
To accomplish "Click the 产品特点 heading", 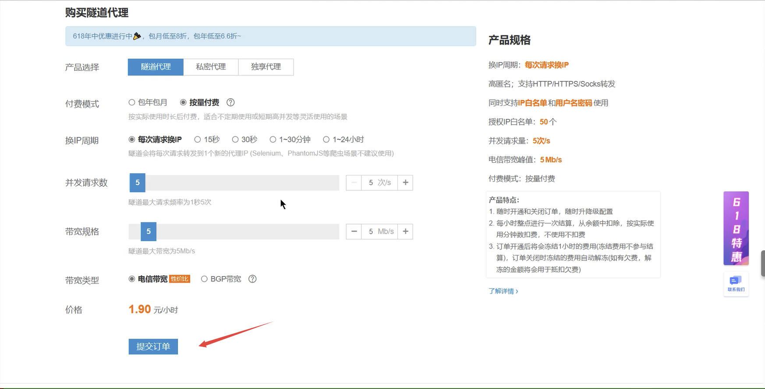I will 504,200.
